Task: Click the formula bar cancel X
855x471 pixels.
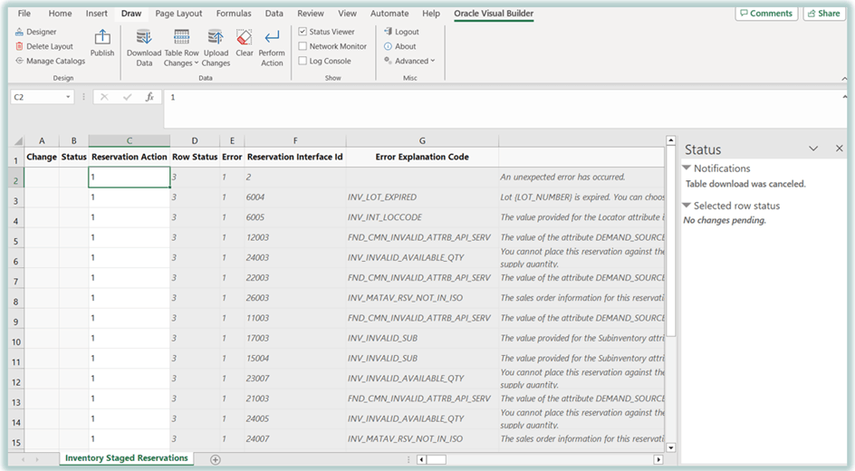Action: 104,97
